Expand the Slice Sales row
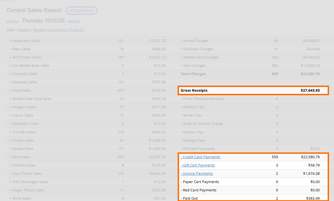 20,157
